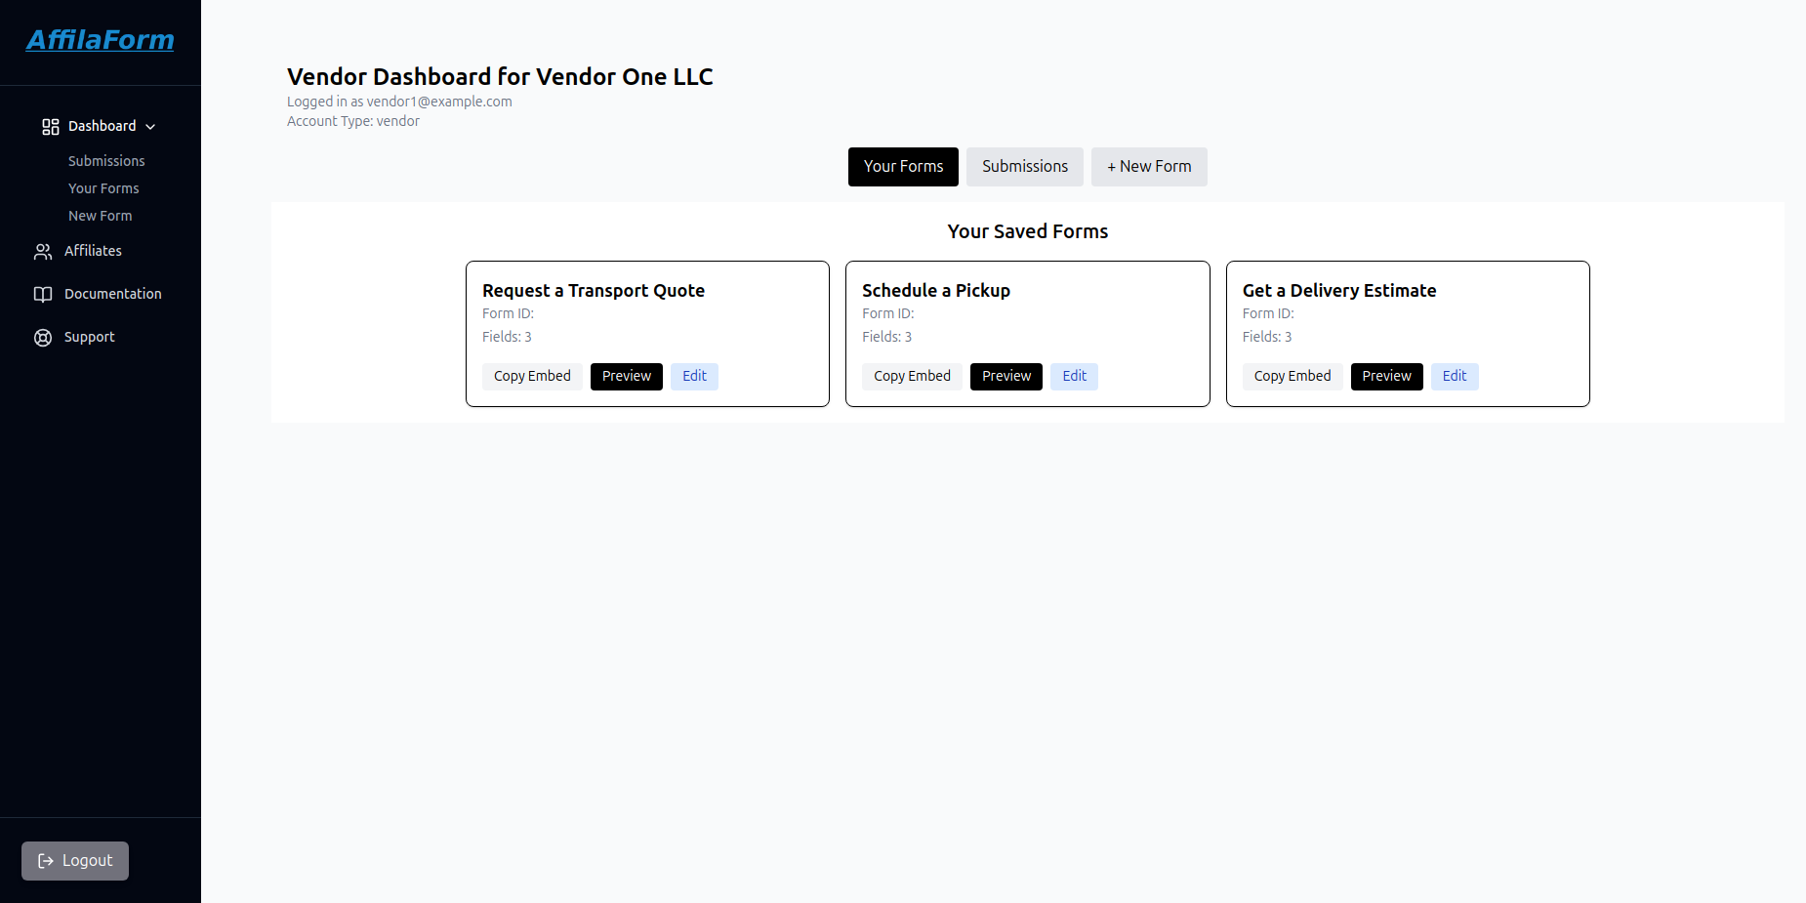
Task: Click the Account Type: vendor text
Action: pos(353,121)
